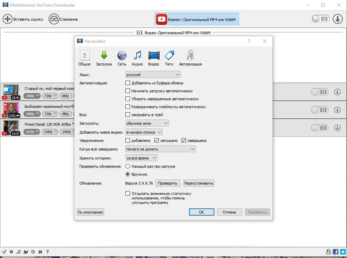The width and height of the screenshot is (347, 258).
Task: Open the Загрузка settings tab
Action: click(103, 58)
